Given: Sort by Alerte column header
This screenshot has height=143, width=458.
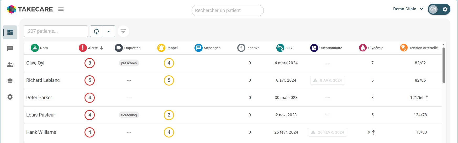Looking at the screenshot, I should (x=93, y=48).
